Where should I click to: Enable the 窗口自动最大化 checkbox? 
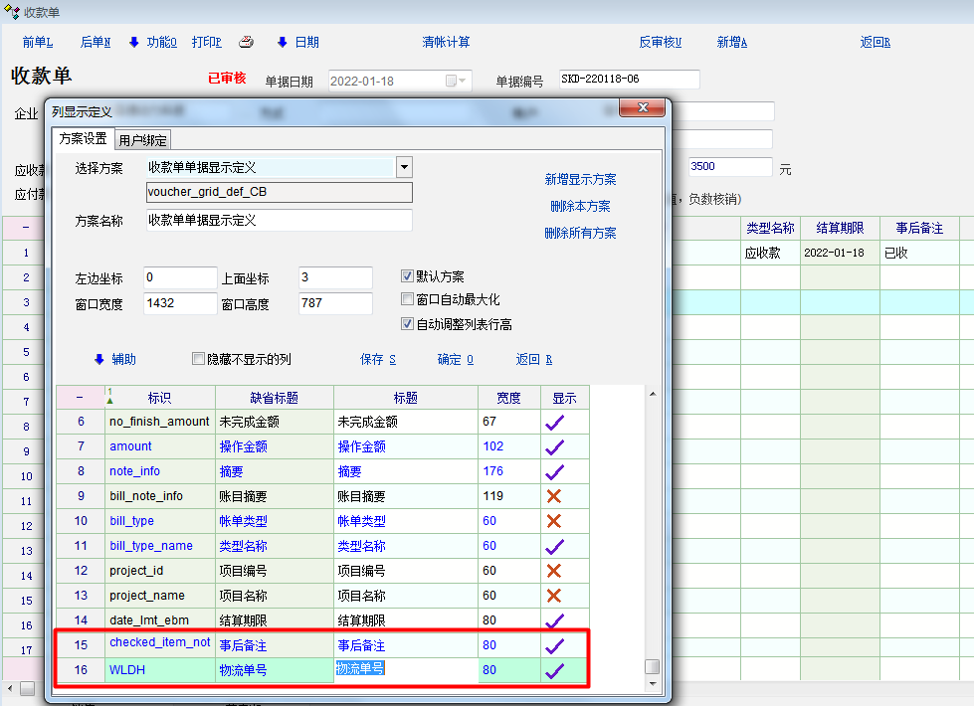pos(407,299)
